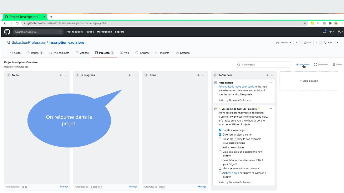Open Done column options menu
Viewport: 344px width, 193px height.
tap(204, 75)
